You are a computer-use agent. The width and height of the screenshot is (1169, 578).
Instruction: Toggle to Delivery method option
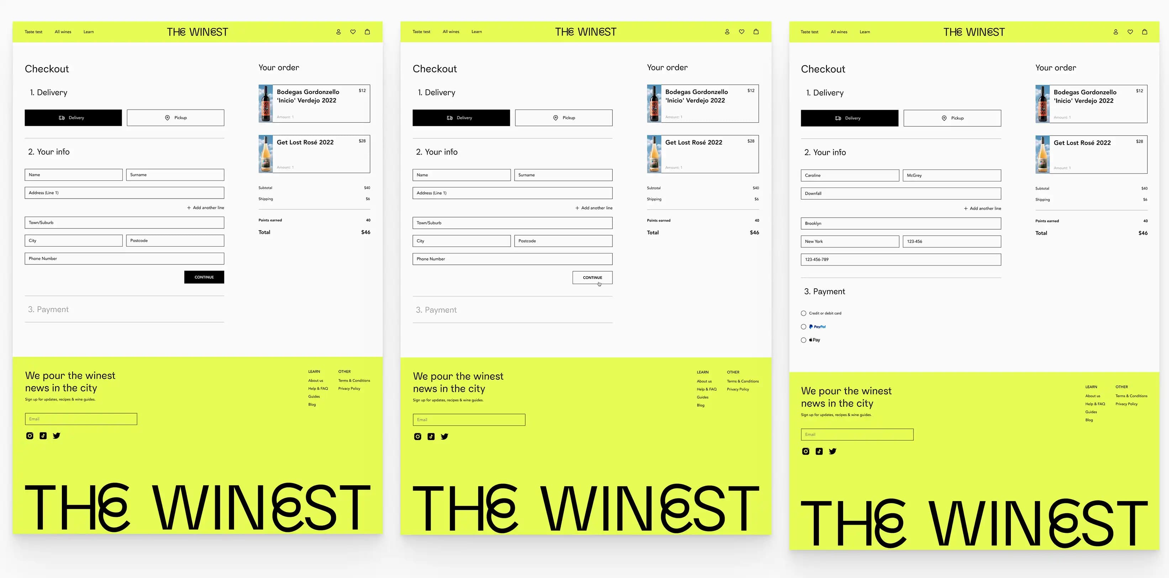pyautogui.click(x=73, y=117)
